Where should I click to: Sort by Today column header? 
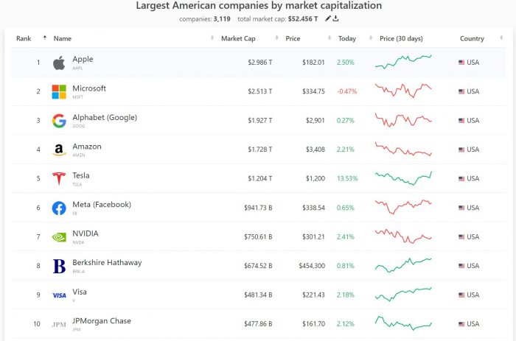pos(346,38)
